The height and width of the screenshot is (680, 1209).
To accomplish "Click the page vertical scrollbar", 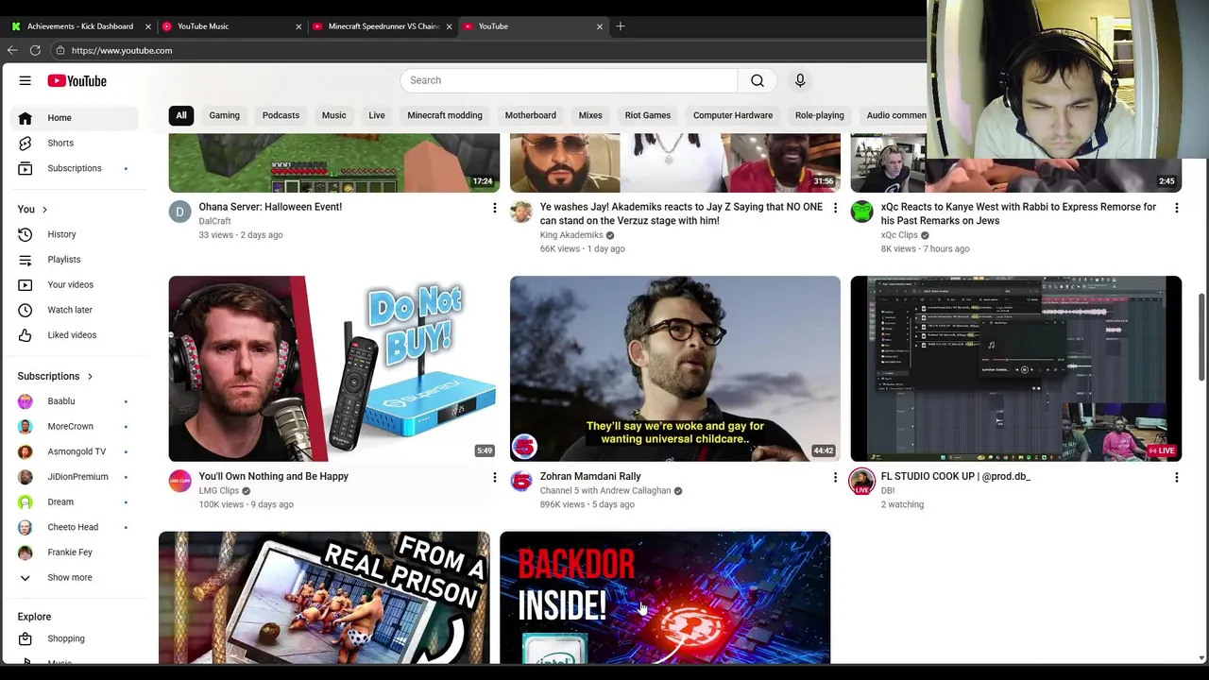I will (1201, 337).
